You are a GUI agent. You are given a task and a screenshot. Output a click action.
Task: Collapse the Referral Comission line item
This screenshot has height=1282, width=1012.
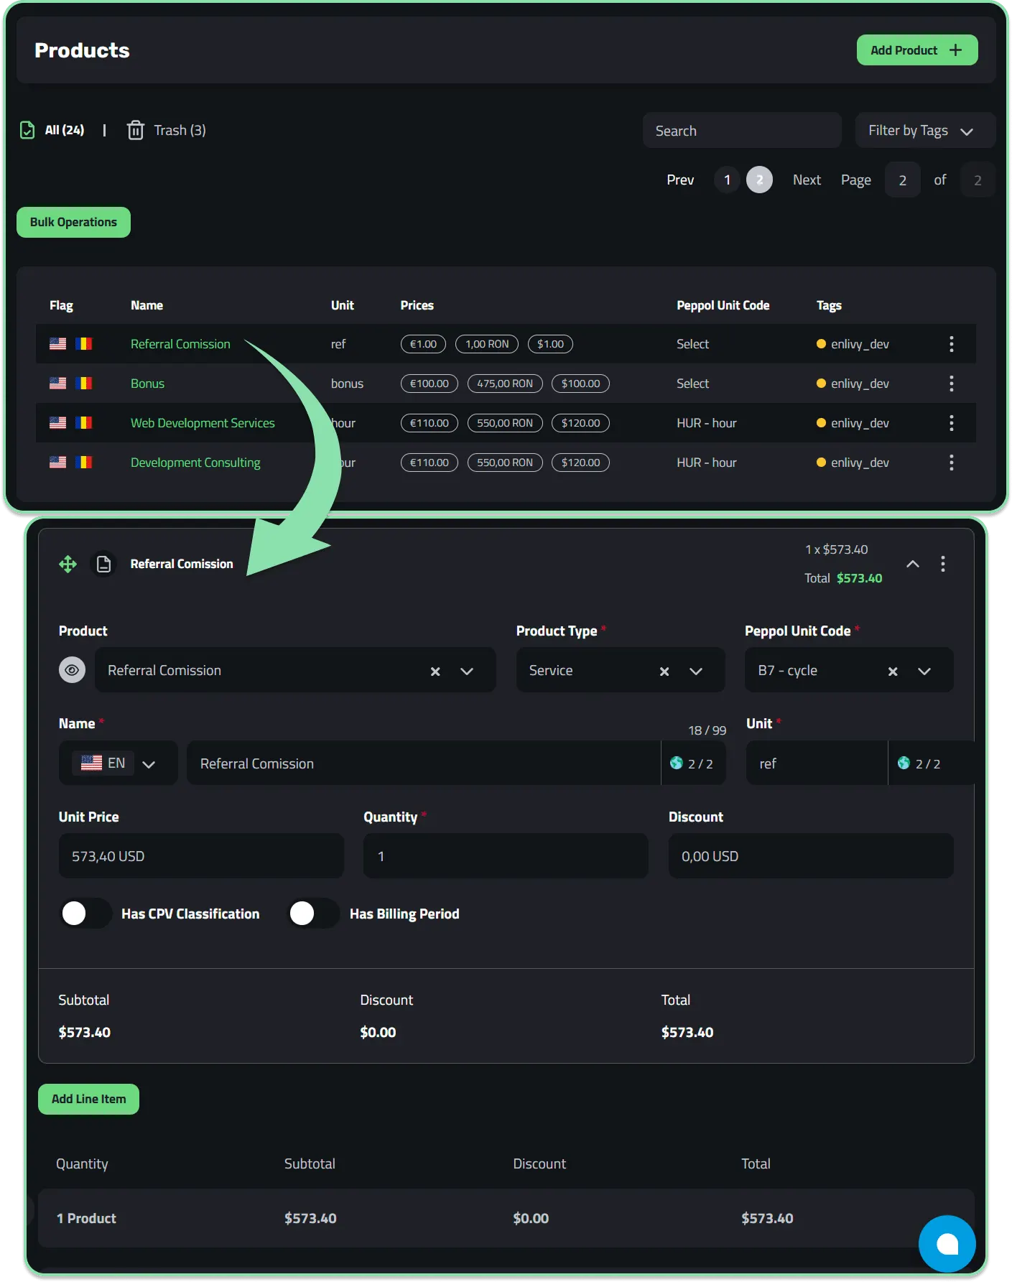[x=912, y=564]
